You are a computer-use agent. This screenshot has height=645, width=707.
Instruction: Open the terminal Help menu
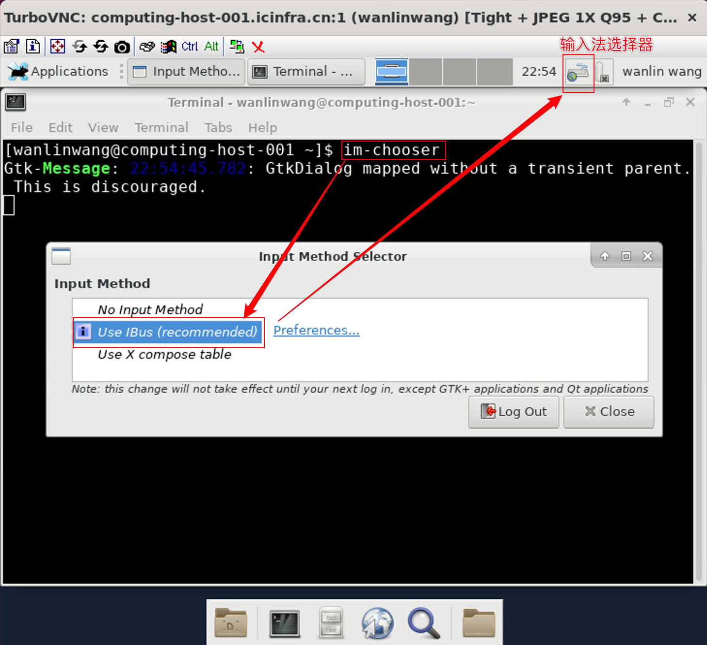[x=263, y=128]
